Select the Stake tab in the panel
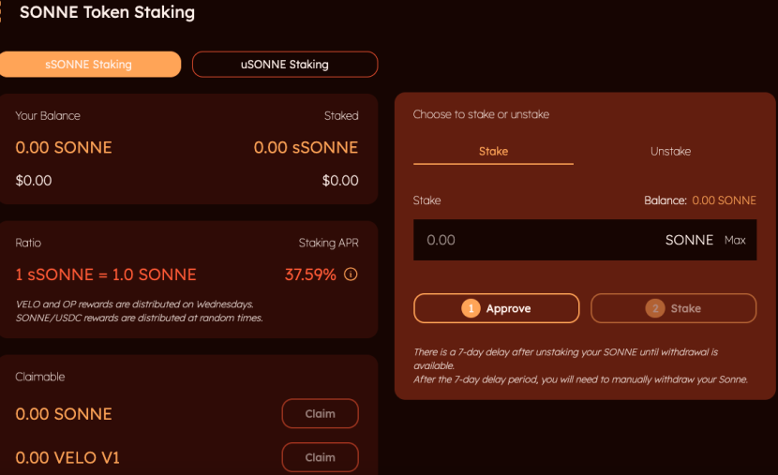This screenshot has height=475, width=778. pos(493,151)
